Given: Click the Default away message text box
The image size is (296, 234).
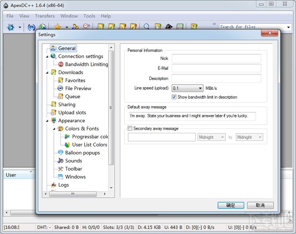Looking at the screenshot, I should coord(192,116).
